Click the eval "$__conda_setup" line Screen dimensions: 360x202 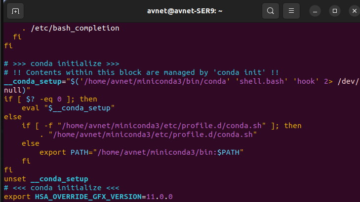[69, 108]
